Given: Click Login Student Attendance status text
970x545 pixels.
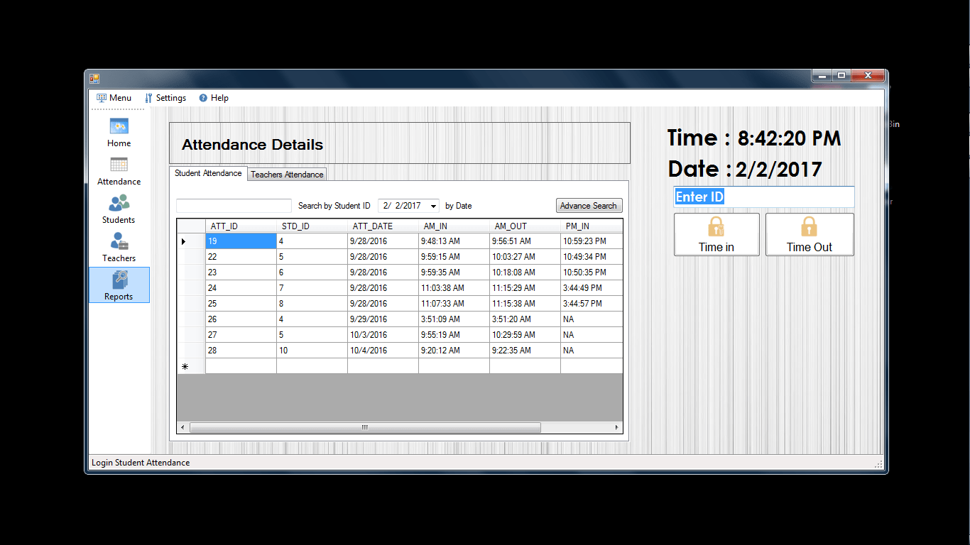Looking at the screenshot, I should 141,463.
